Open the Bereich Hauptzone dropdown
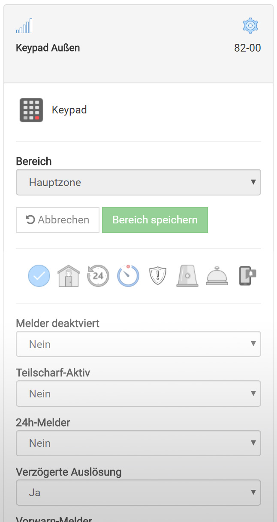Screen dimensions: 277x522 point(138,182)
